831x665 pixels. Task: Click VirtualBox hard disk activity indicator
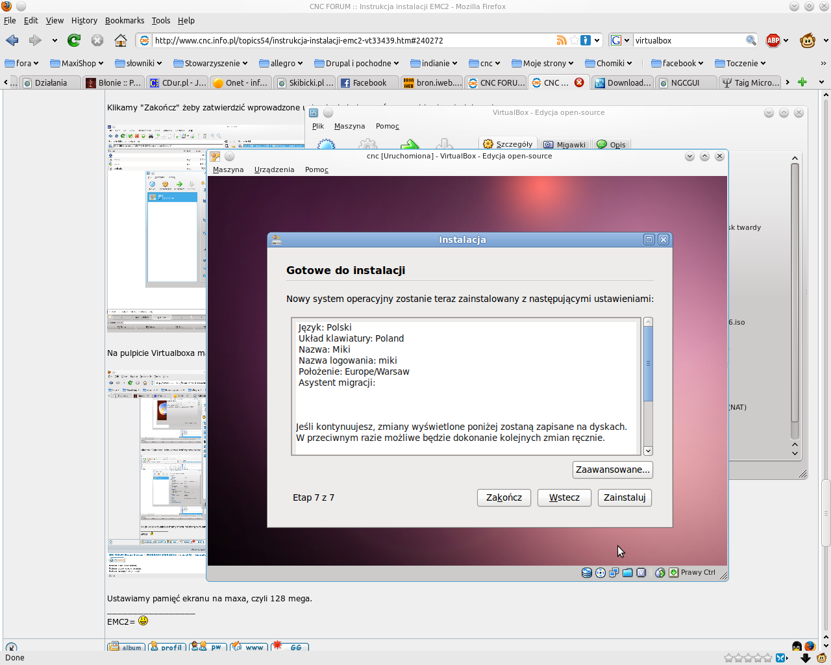click(587, 572)
